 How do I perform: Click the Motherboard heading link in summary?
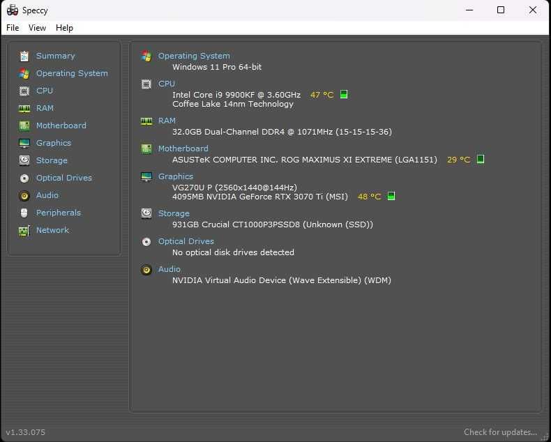(x=183, y=148)
